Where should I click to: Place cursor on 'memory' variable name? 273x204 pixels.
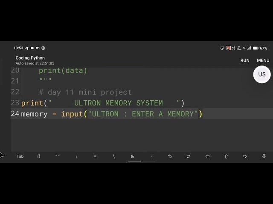(x=34, y=114)
